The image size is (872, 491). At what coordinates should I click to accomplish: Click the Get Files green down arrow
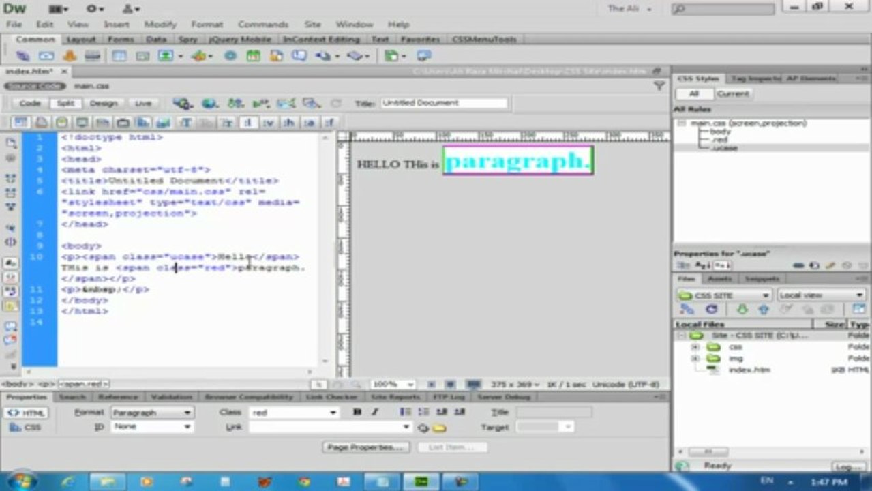click(742, 310)
